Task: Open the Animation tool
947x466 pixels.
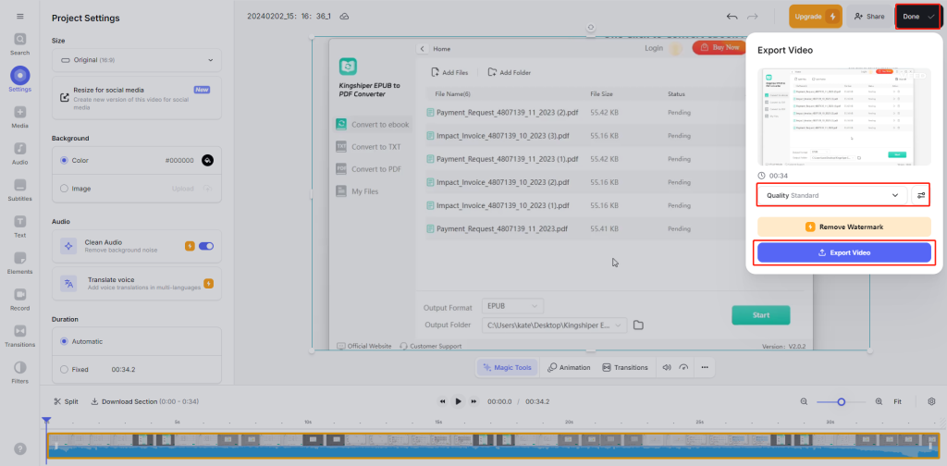Action: 569,367
